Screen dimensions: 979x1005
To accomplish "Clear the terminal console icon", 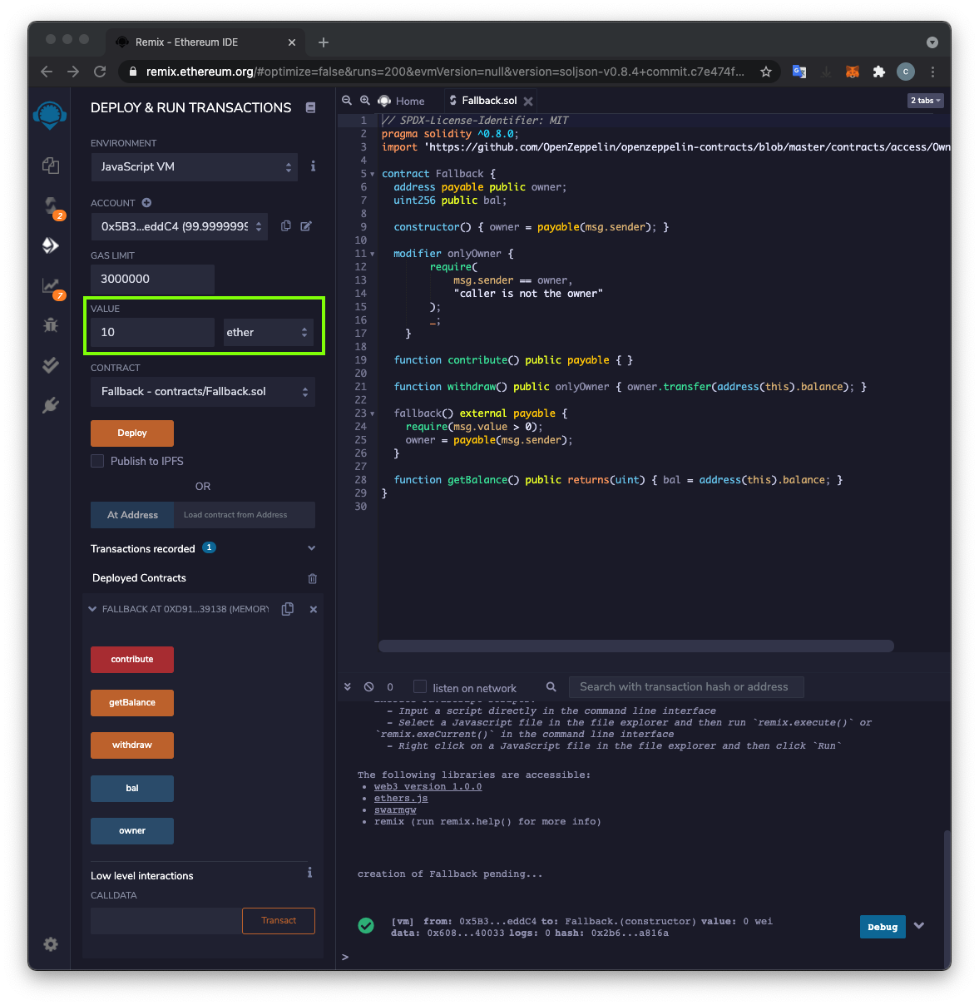I will (x=368, y=687).
